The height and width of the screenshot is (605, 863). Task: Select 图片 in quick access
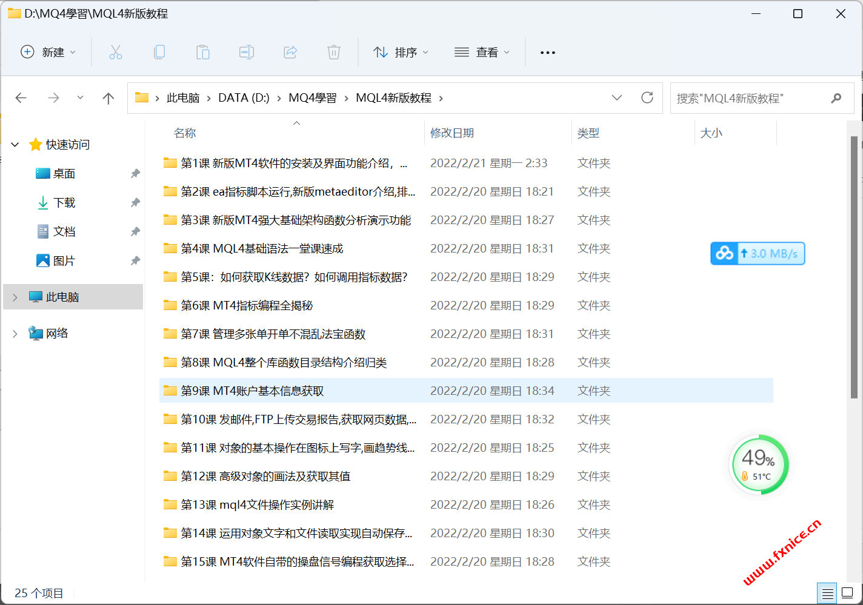[64, 261]
